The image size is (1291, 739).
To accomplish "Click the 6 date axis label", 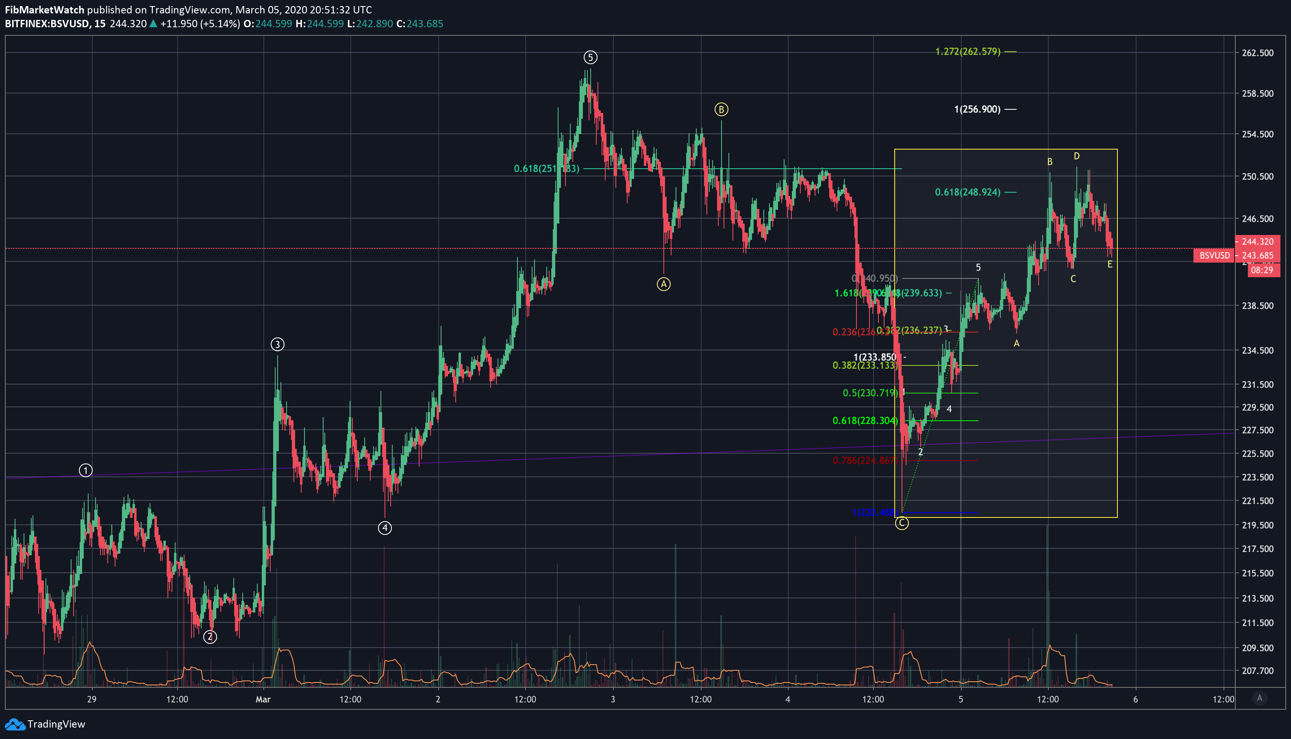I will [x=1136, y=700].
